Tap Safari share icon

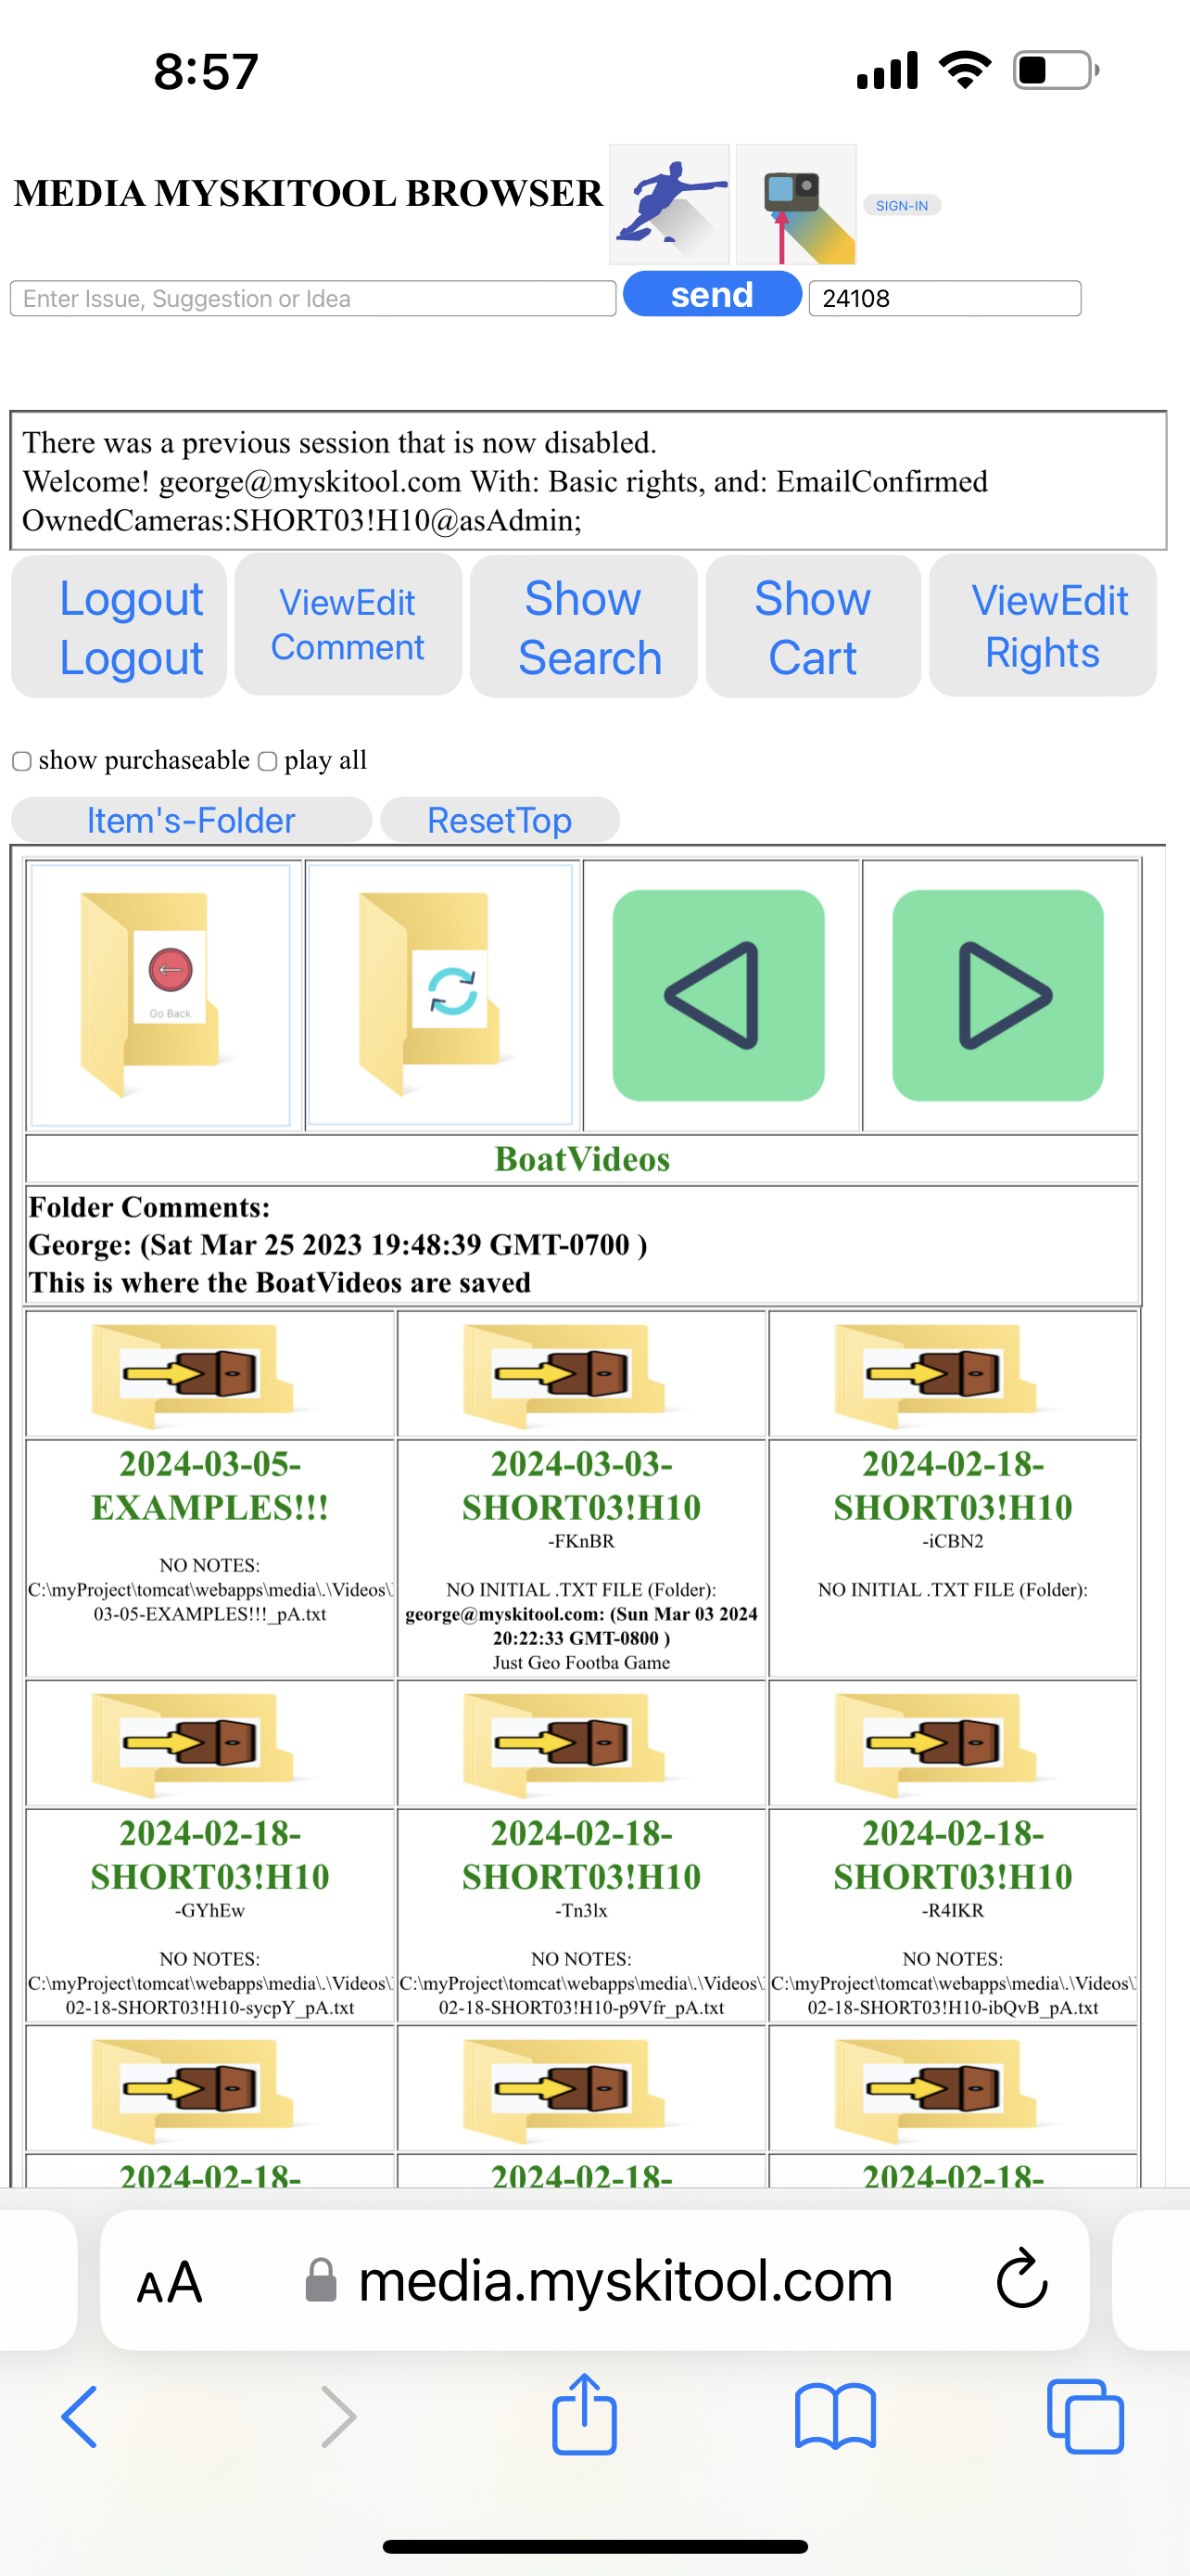pos(585,2414)
